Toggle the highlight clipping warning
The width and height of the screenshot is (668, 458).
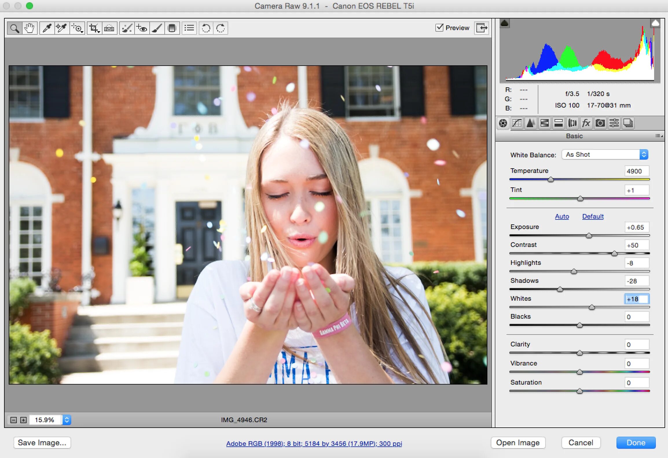(655, 23)
